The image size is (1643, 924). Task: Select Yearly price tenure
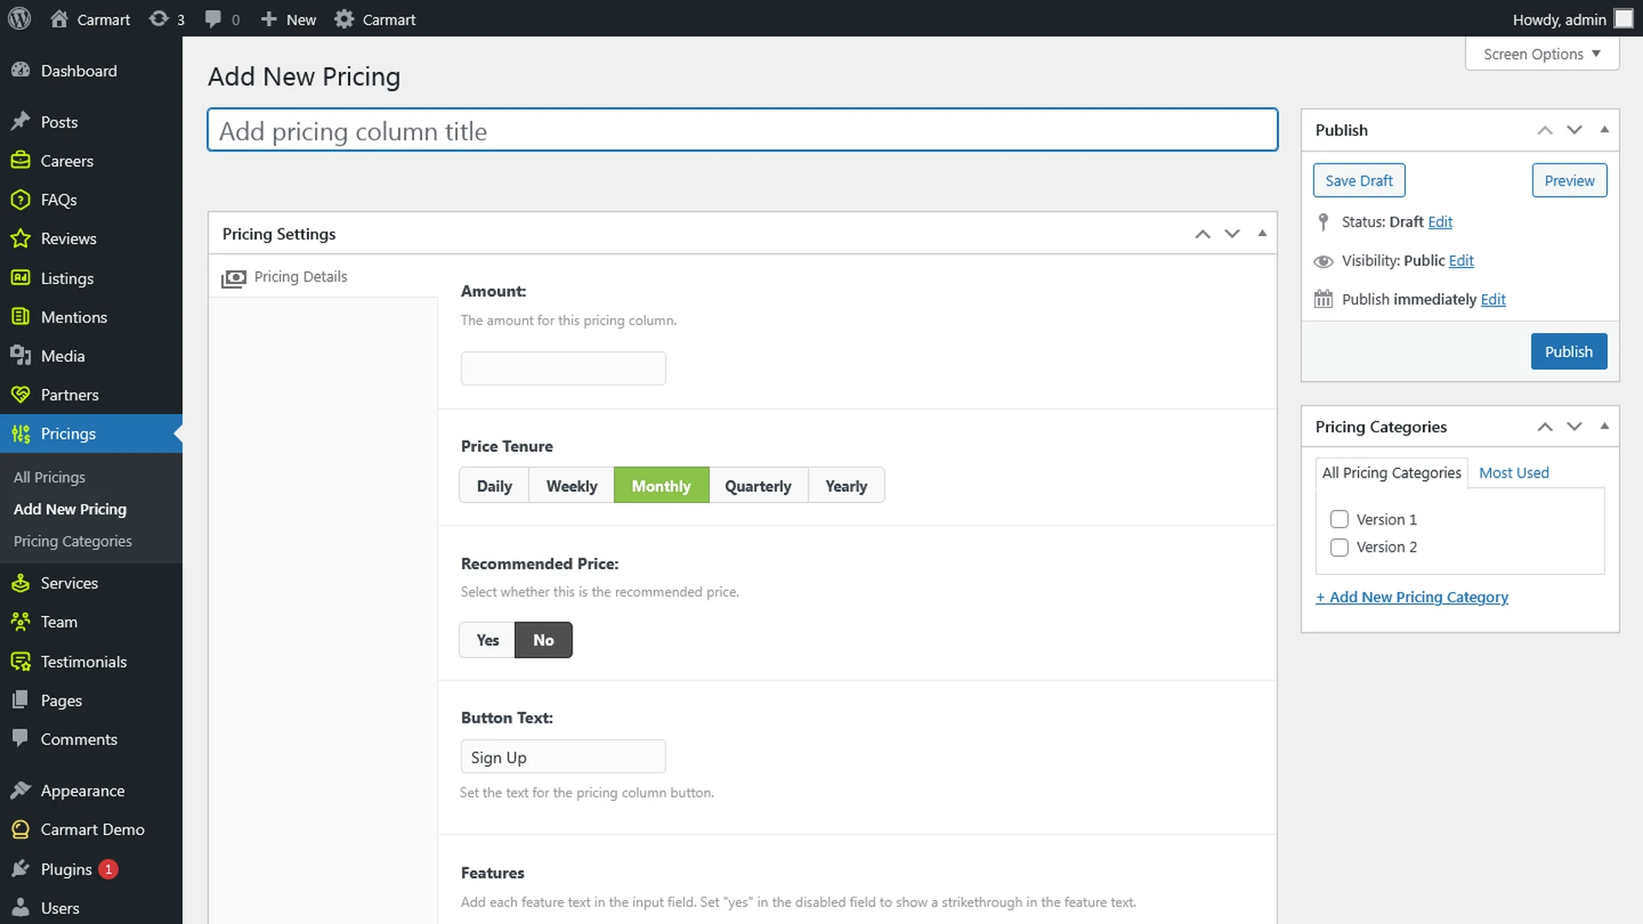coord(846,485)
